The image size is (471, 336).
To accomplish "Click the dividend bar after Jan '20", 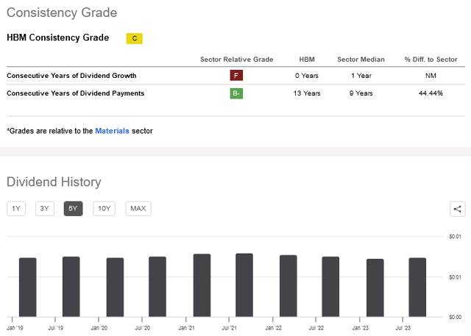I will (115, 287).
